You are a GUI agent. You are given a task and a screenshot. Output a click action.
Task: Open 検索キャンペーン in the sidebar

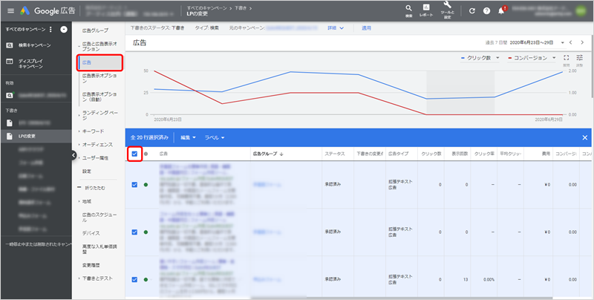pyautogui.click(x=36, y=45)
